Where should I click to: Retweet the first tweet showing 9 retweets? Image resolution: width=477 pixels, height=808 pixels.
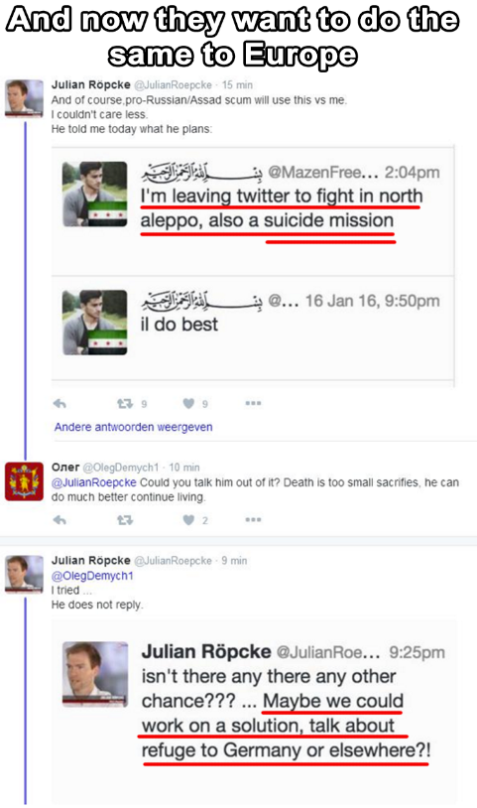click(125, 403)
